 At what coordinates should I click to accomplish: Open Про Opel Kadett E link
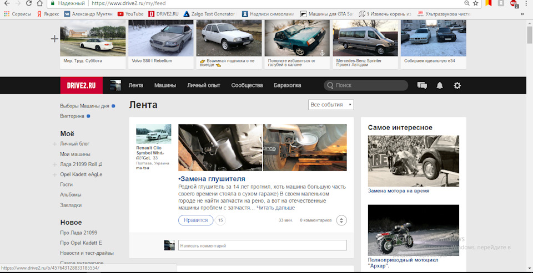81,243
